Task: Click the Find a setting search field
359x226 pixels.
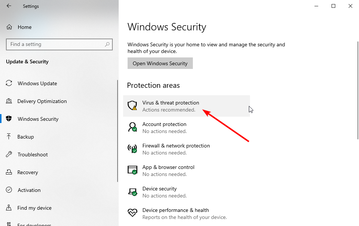Action: click(x=59, y=44)
